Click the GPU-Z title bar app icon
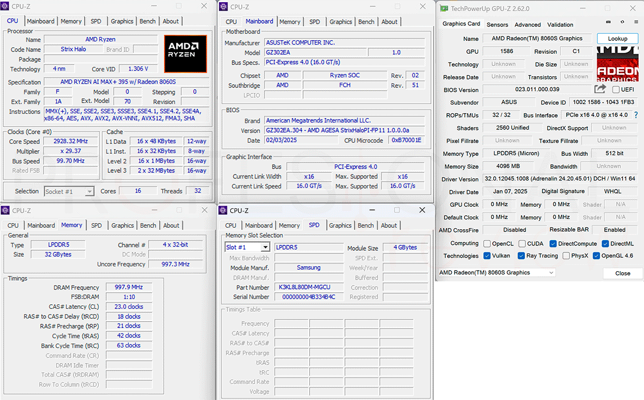This screenshot has width=644, height=400. (x=444, y=9)
